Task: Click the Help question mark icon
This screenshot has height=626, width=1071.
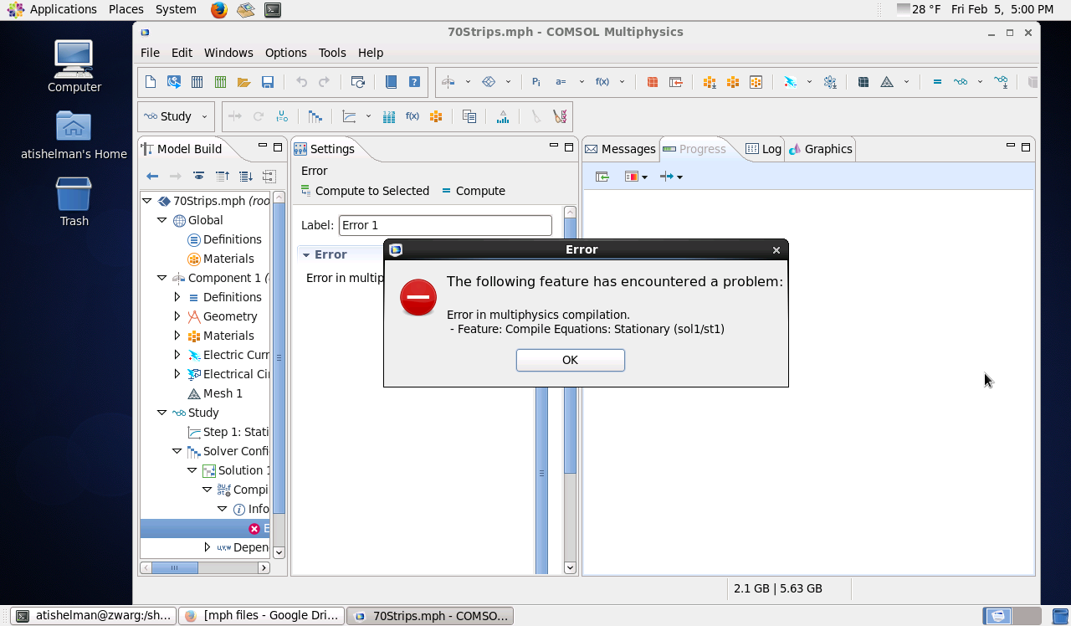Action: click(x=414, y=82)
